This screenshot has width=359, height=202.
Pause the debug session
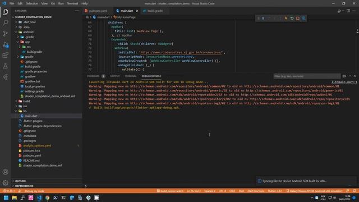pos(263,19)
